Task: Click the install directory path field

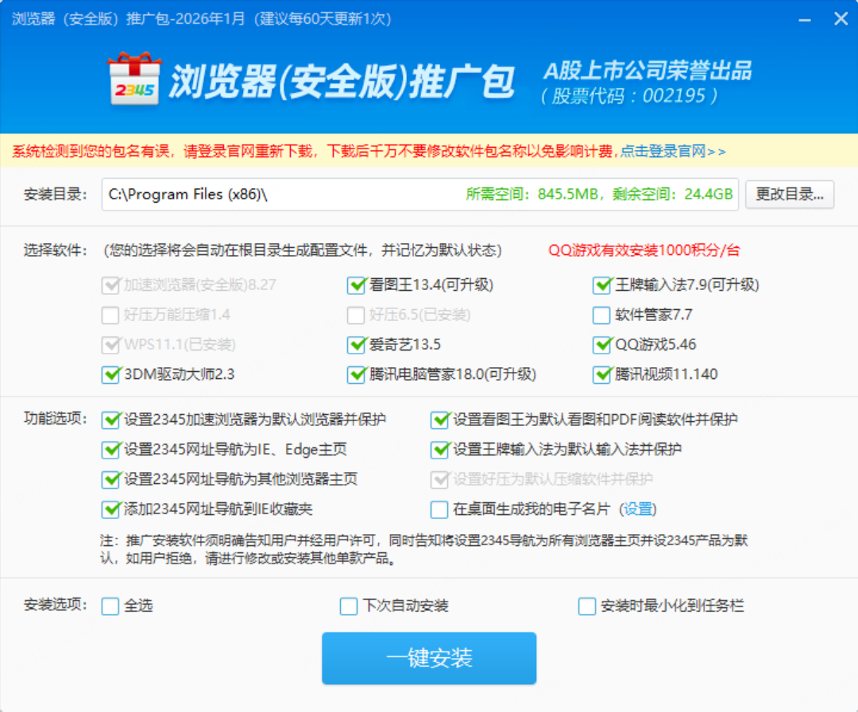Action: (278, 195)
